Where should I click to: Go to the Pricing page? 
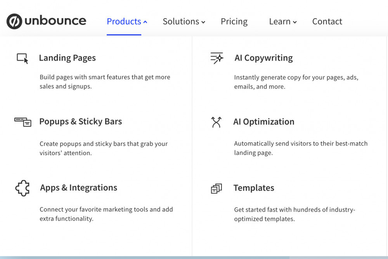tap(234, 22)
